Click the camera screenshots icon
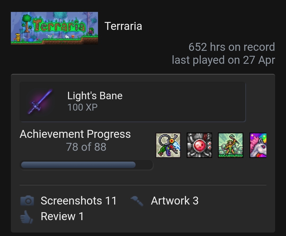 (x=27, y=201)
